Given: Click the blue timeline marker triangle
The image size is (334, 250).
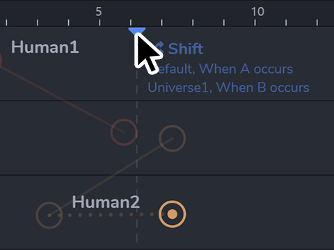Looking at the screenshot, I should point(137,31).
